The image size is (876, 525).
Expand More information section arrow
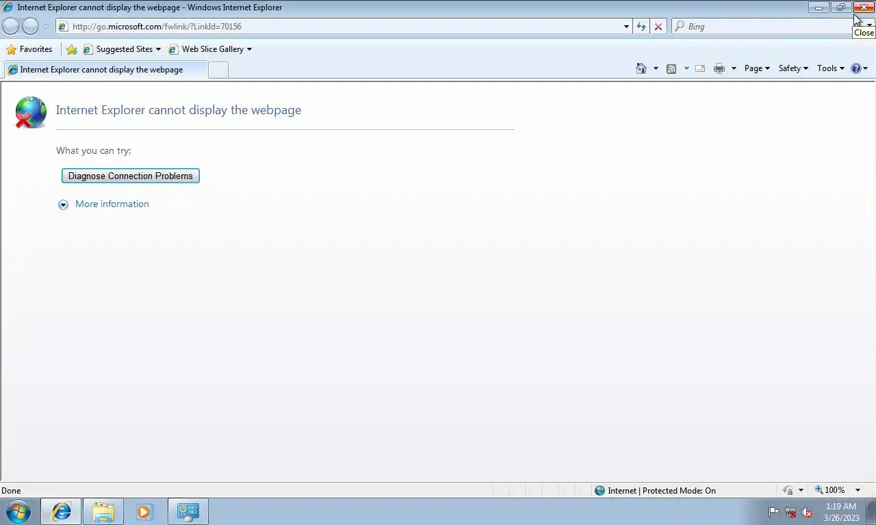point(63,204)
